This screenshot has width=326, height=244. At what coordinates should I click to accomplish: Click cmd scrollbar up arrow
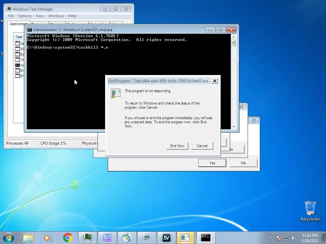coord(233,37)
